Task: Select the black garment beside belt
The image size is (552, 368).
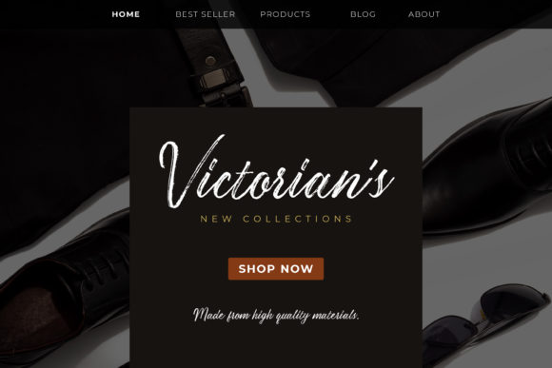Action: [x=369, y=60]
